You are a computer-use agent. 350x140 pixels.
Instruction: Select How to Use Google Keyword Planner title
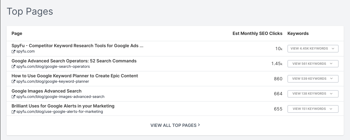pyautogui.click(x=75, y=76)
